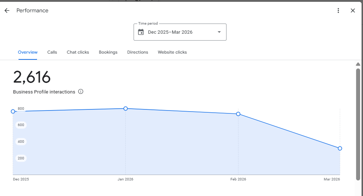Viewport: 363px width, 196px height.
Task: Expand the Time period dropdown arrow
Action: coord(219,32)
